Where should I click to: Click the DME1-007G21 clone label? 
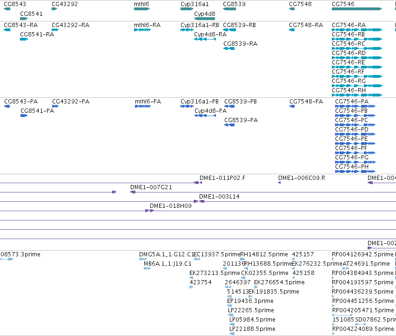(x=151, y=187)
